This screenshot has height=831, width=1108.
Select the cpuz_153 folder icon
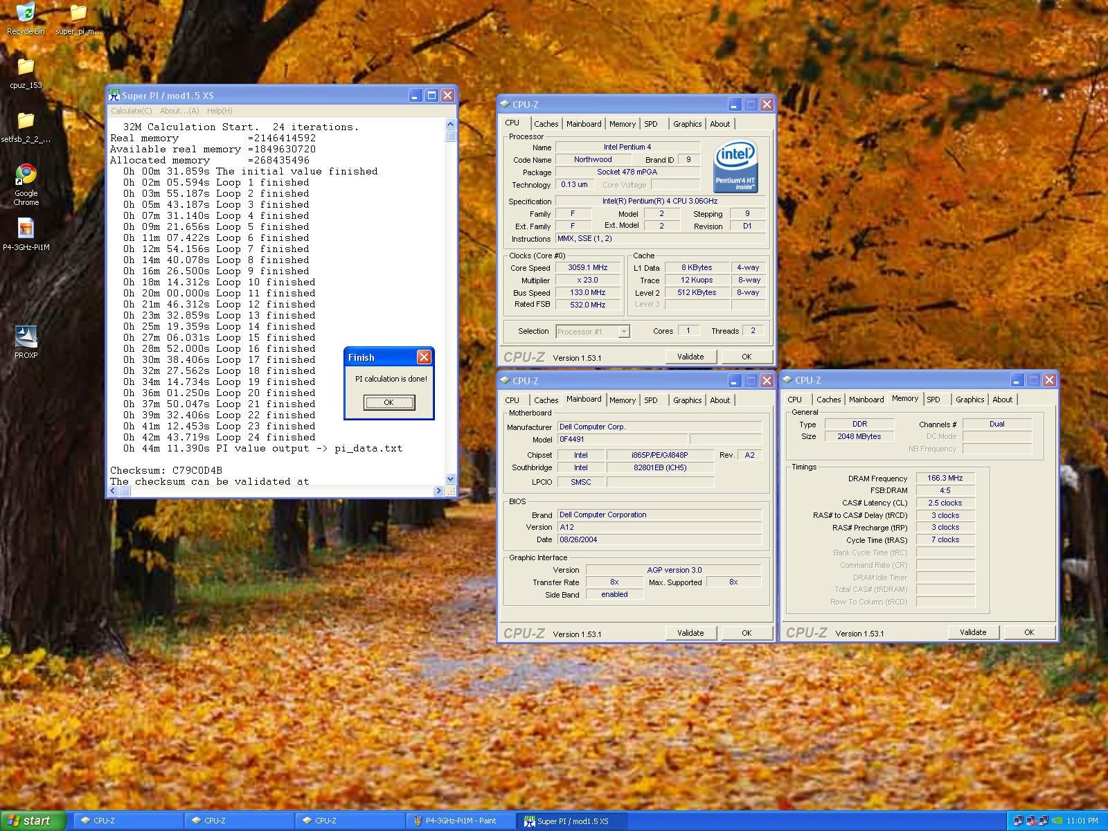click(26, 73)
